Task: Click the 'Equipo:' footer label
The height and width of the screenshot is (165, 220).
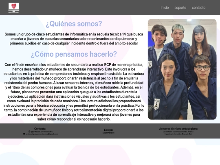Action: click(x=108, y=130)
